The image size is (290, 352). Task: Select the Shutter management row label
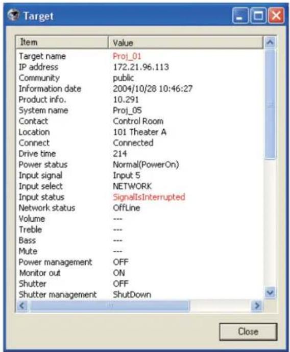coord(57,295)
